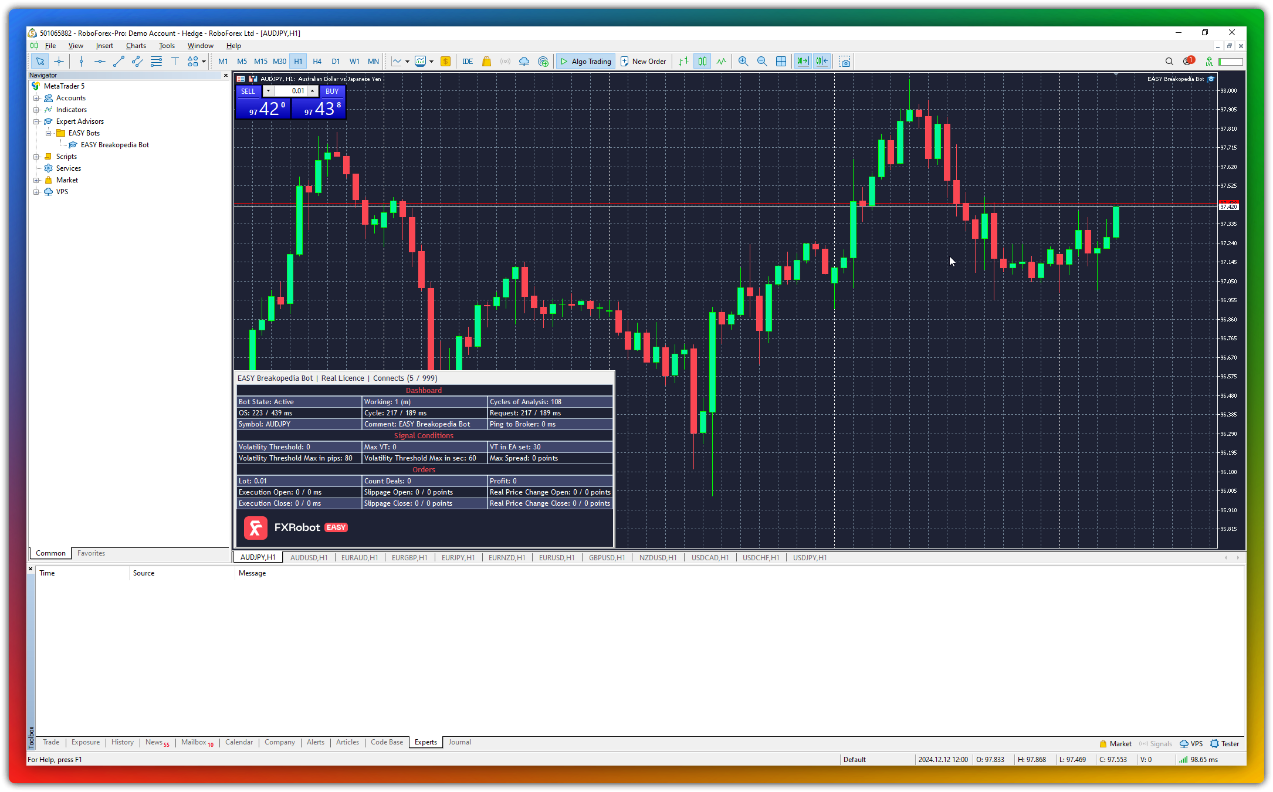Switch chart to line chart mode
This screenshot has height=792, width=1273.
[721, 62]
